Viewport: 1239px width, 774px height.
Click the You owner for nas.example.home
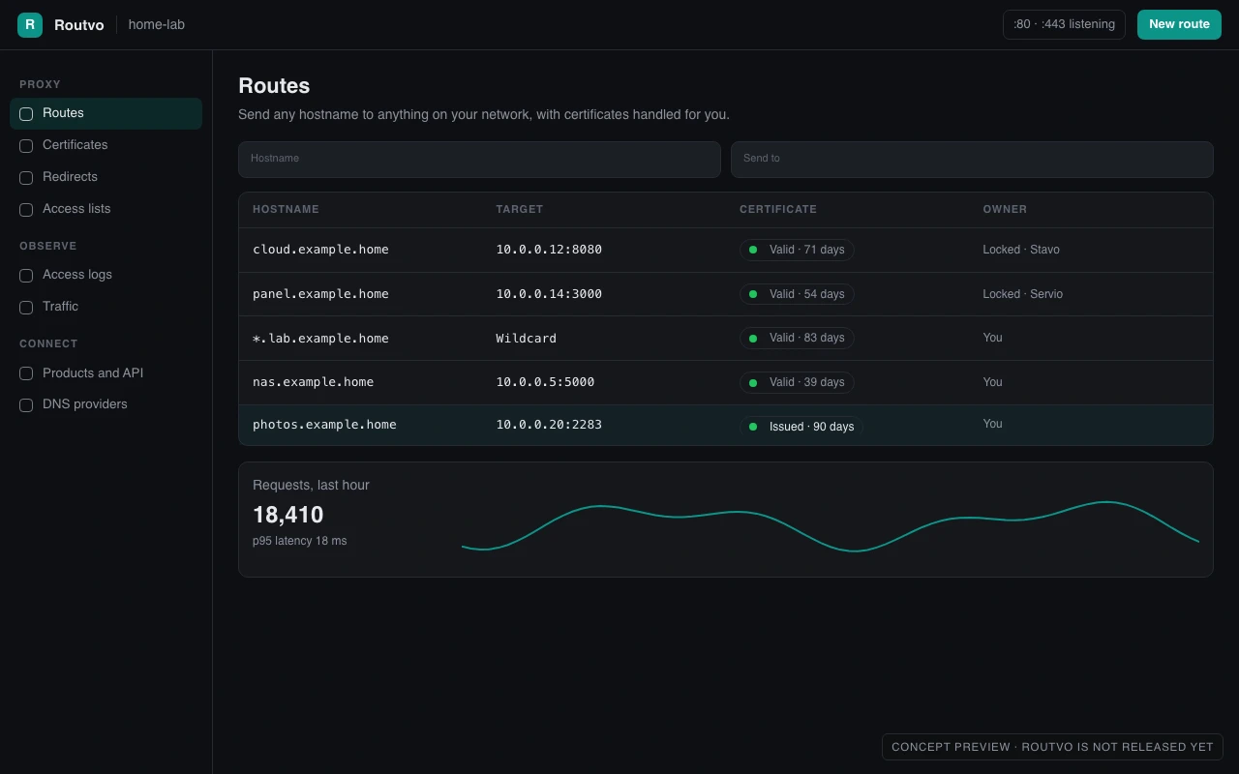992,382
